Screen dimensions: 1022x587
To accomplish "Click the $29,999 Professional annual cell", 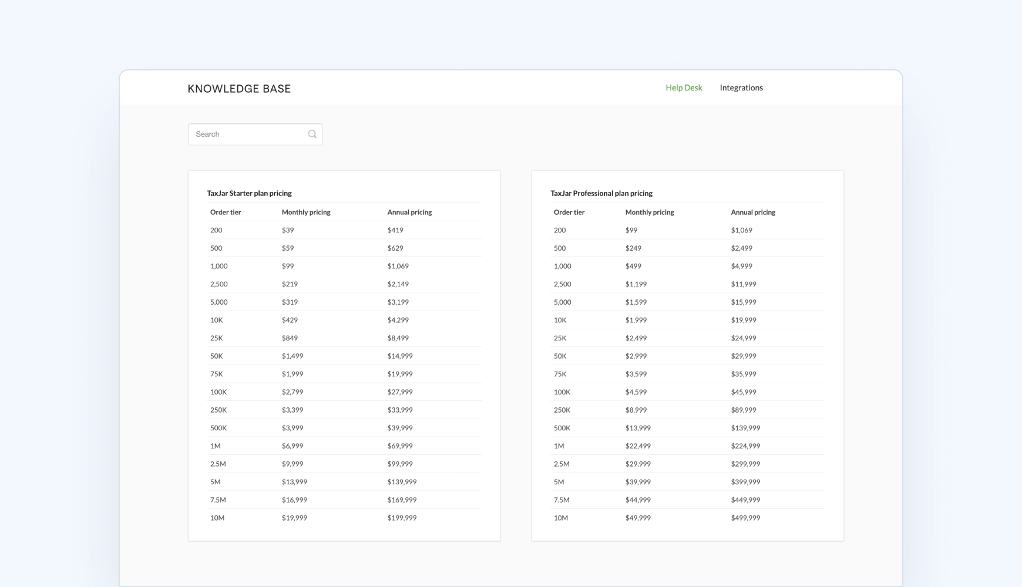I will pos(744,356).
